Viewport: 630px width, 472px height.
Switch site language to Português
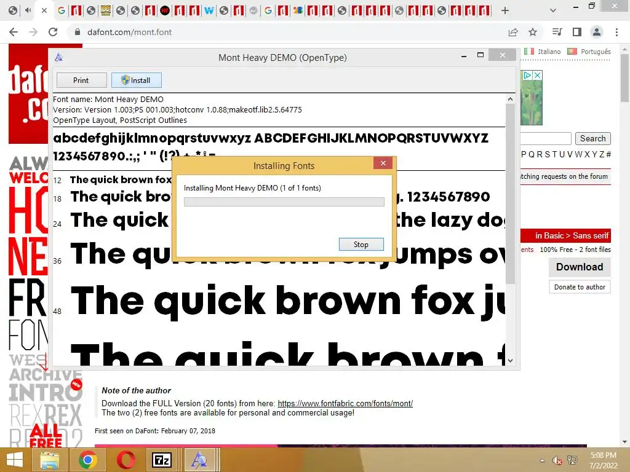(589, 52)
